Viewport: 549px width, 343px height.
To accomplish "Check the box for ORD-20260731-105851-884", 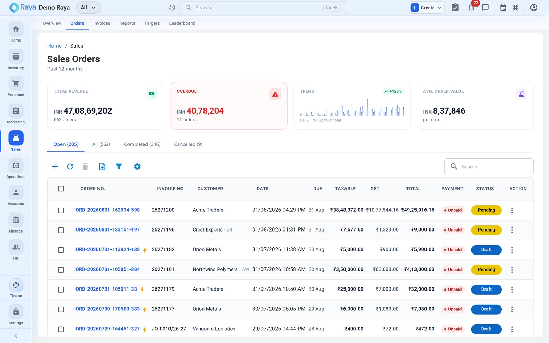I will pyautogui.click(x=61, y=270).
